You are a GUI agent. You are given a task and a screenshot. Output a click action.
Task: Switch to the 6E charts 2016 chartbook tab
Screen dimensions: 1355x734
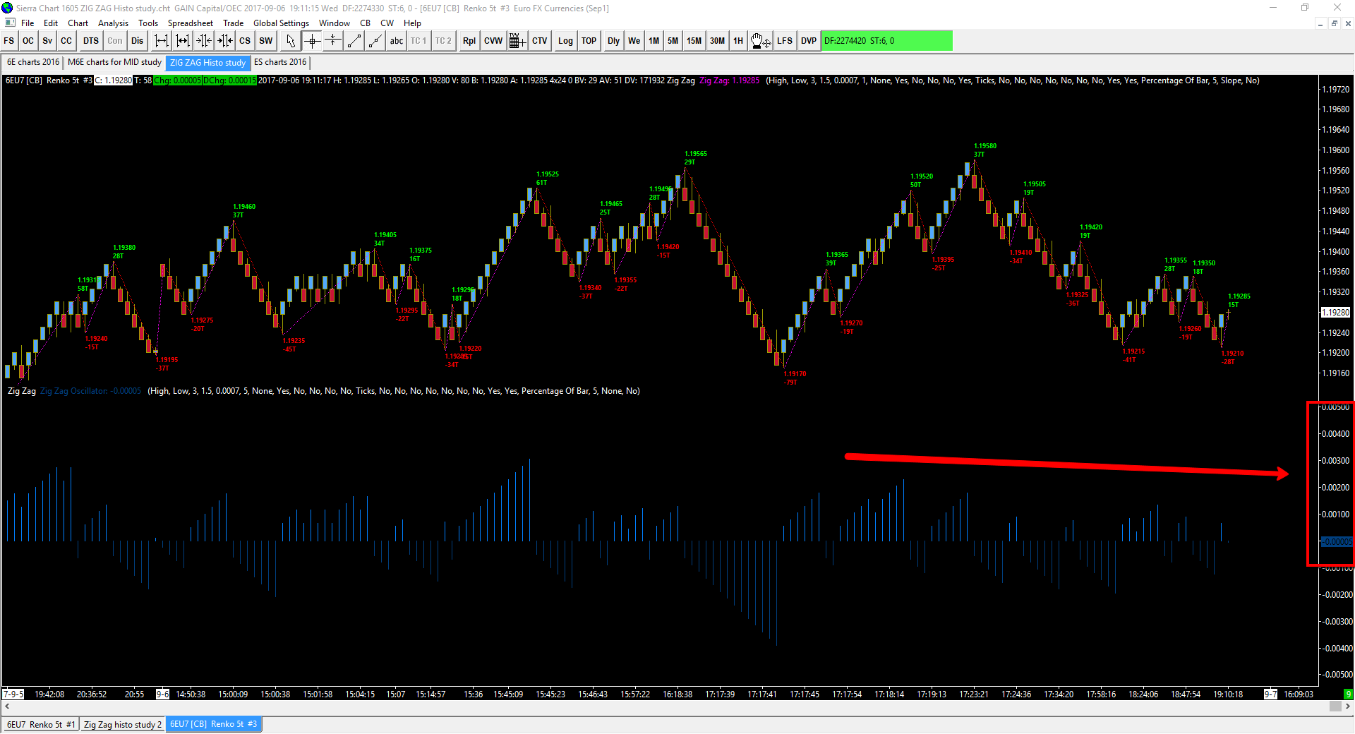tap(33, 63)
